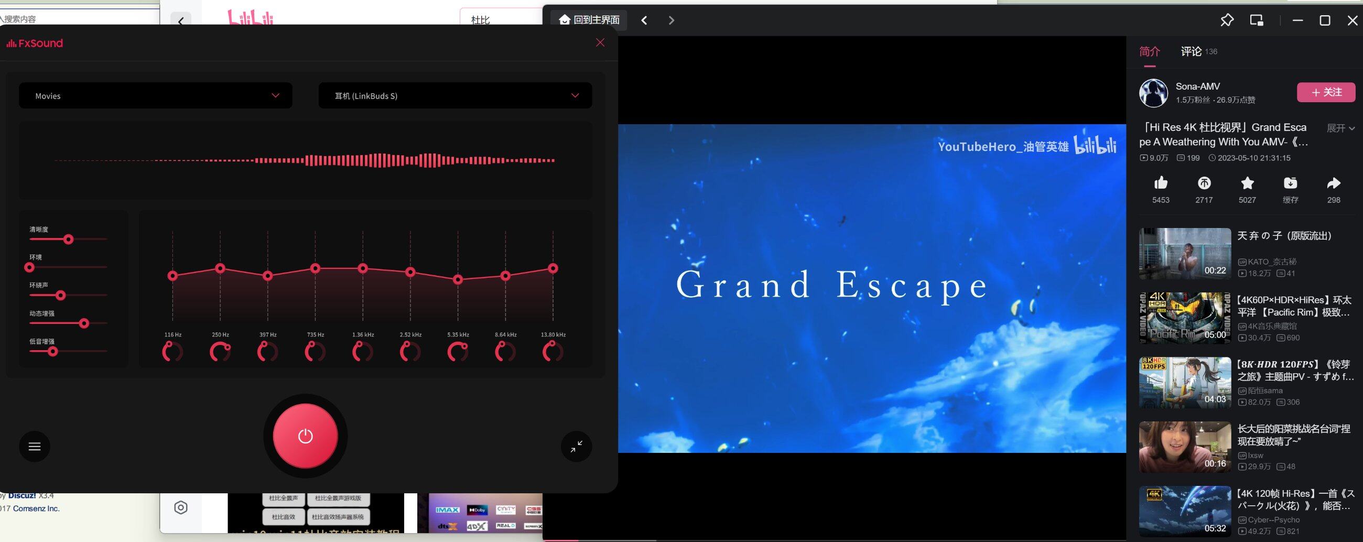
Task: Open the Sona-AMV uploader avatar
Action: coord(1153,93)
